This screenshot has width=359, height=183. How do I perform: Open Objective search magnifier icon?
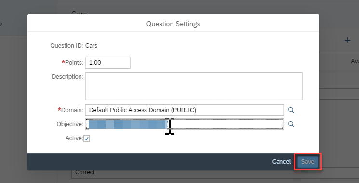click(x=291, y=124)
